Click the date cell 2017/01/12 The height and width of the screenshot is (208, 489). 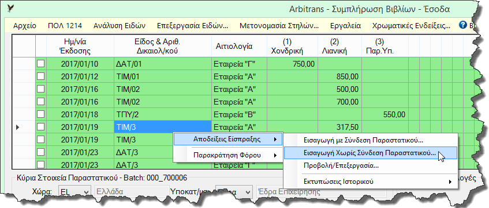(x=80, y=76)
